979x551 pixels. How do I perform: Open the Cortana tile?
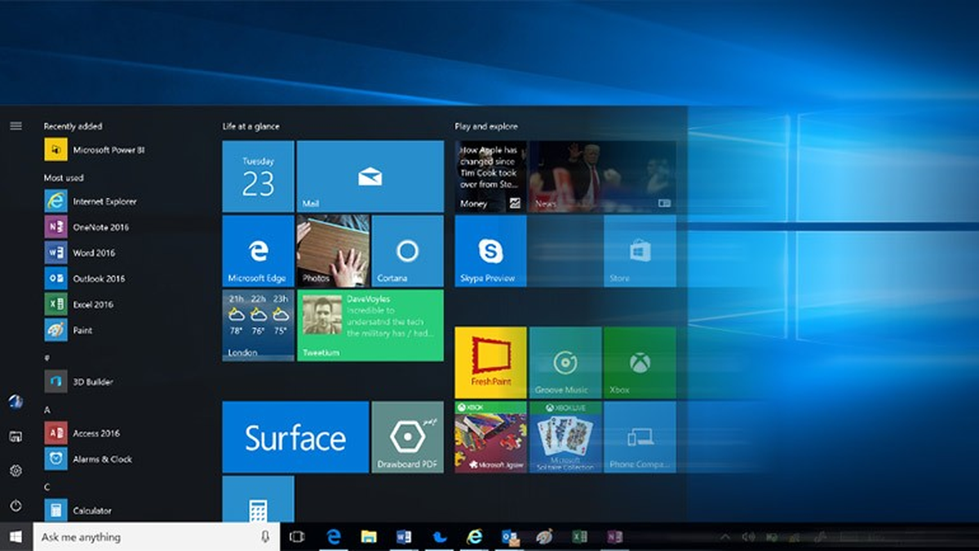coord(408,251)
